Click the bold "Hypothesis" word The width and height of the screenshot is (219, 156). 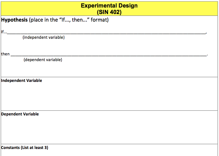14,20
